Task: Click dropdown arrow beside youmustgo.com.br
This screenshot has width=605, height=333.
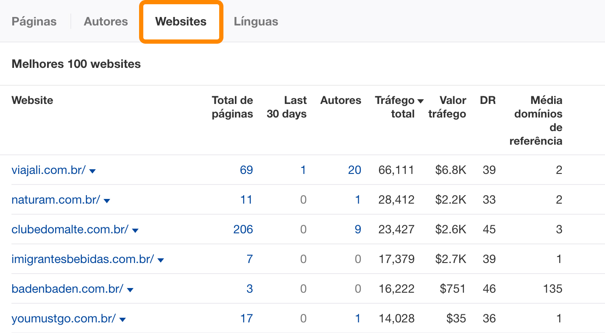Action: [x=123, y=319]
